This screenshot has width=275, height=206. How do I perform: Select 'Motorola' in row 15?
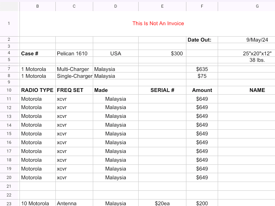click(x=37, y=134)
